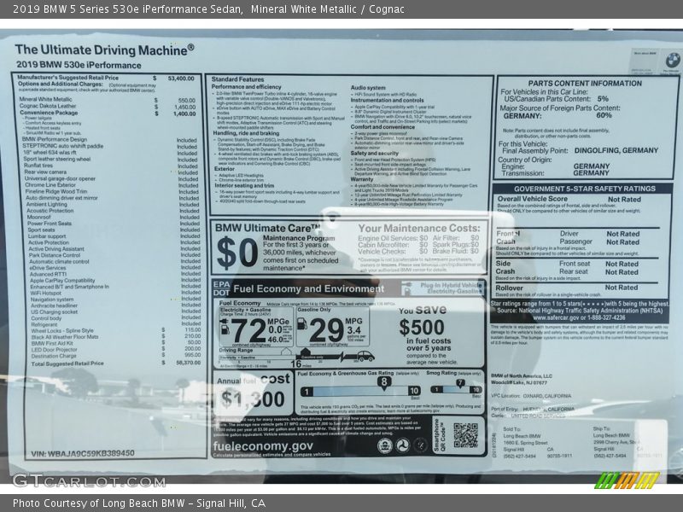Click 'US/Canadian Parts Content: 5%'
The image size is (683, 512).
click(557, 99)
